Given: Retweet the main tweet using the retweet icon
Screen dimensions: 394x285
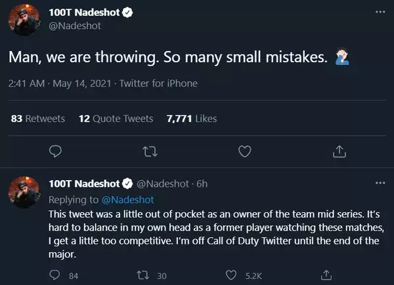Looking at the screenshot, I should tap(150, 151).
